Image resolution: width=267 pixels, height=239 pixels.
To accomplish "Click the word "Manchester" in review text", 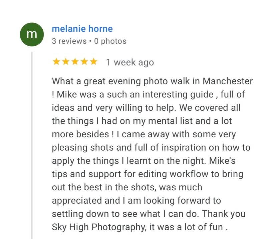I will (x=228, y=81).
